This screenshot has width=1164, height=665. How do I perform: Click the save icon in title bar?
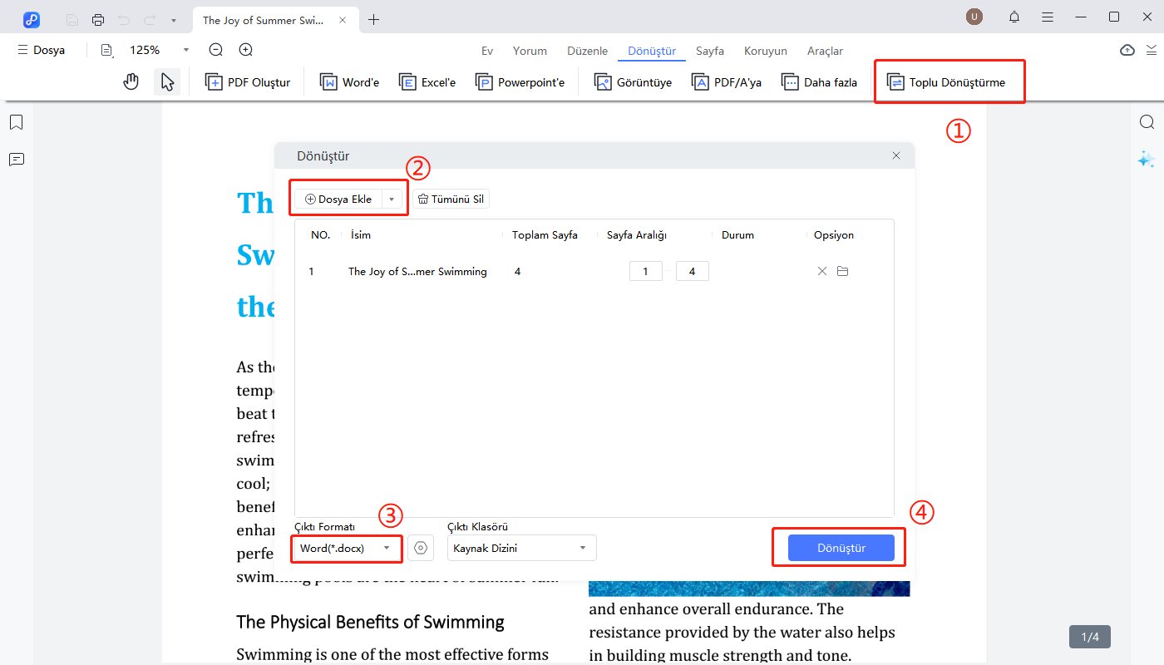point(72,19)
